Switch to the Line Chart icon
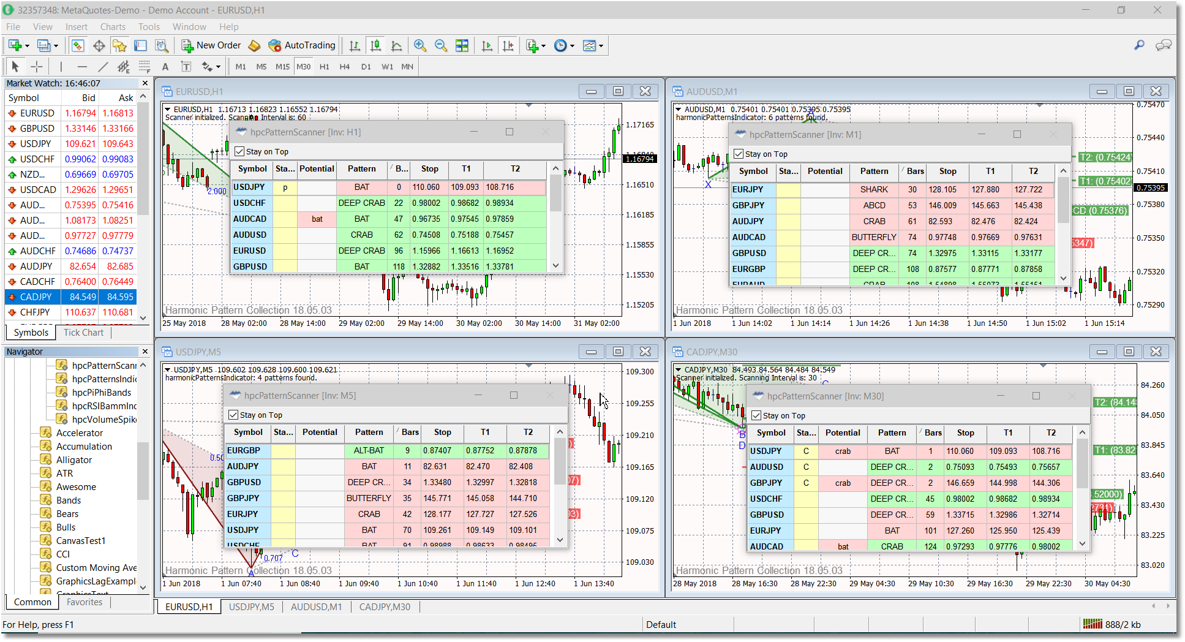The width and height of the screenshot is (1185, 642). point(397,45)
